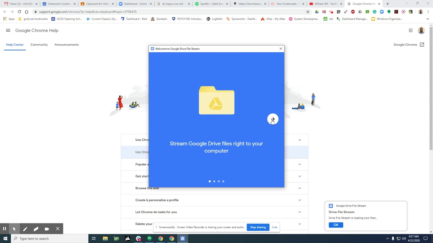Screen dimensions: 433x243
Task: Open the Chrome three-dot menu
Action: coord(428,11)
